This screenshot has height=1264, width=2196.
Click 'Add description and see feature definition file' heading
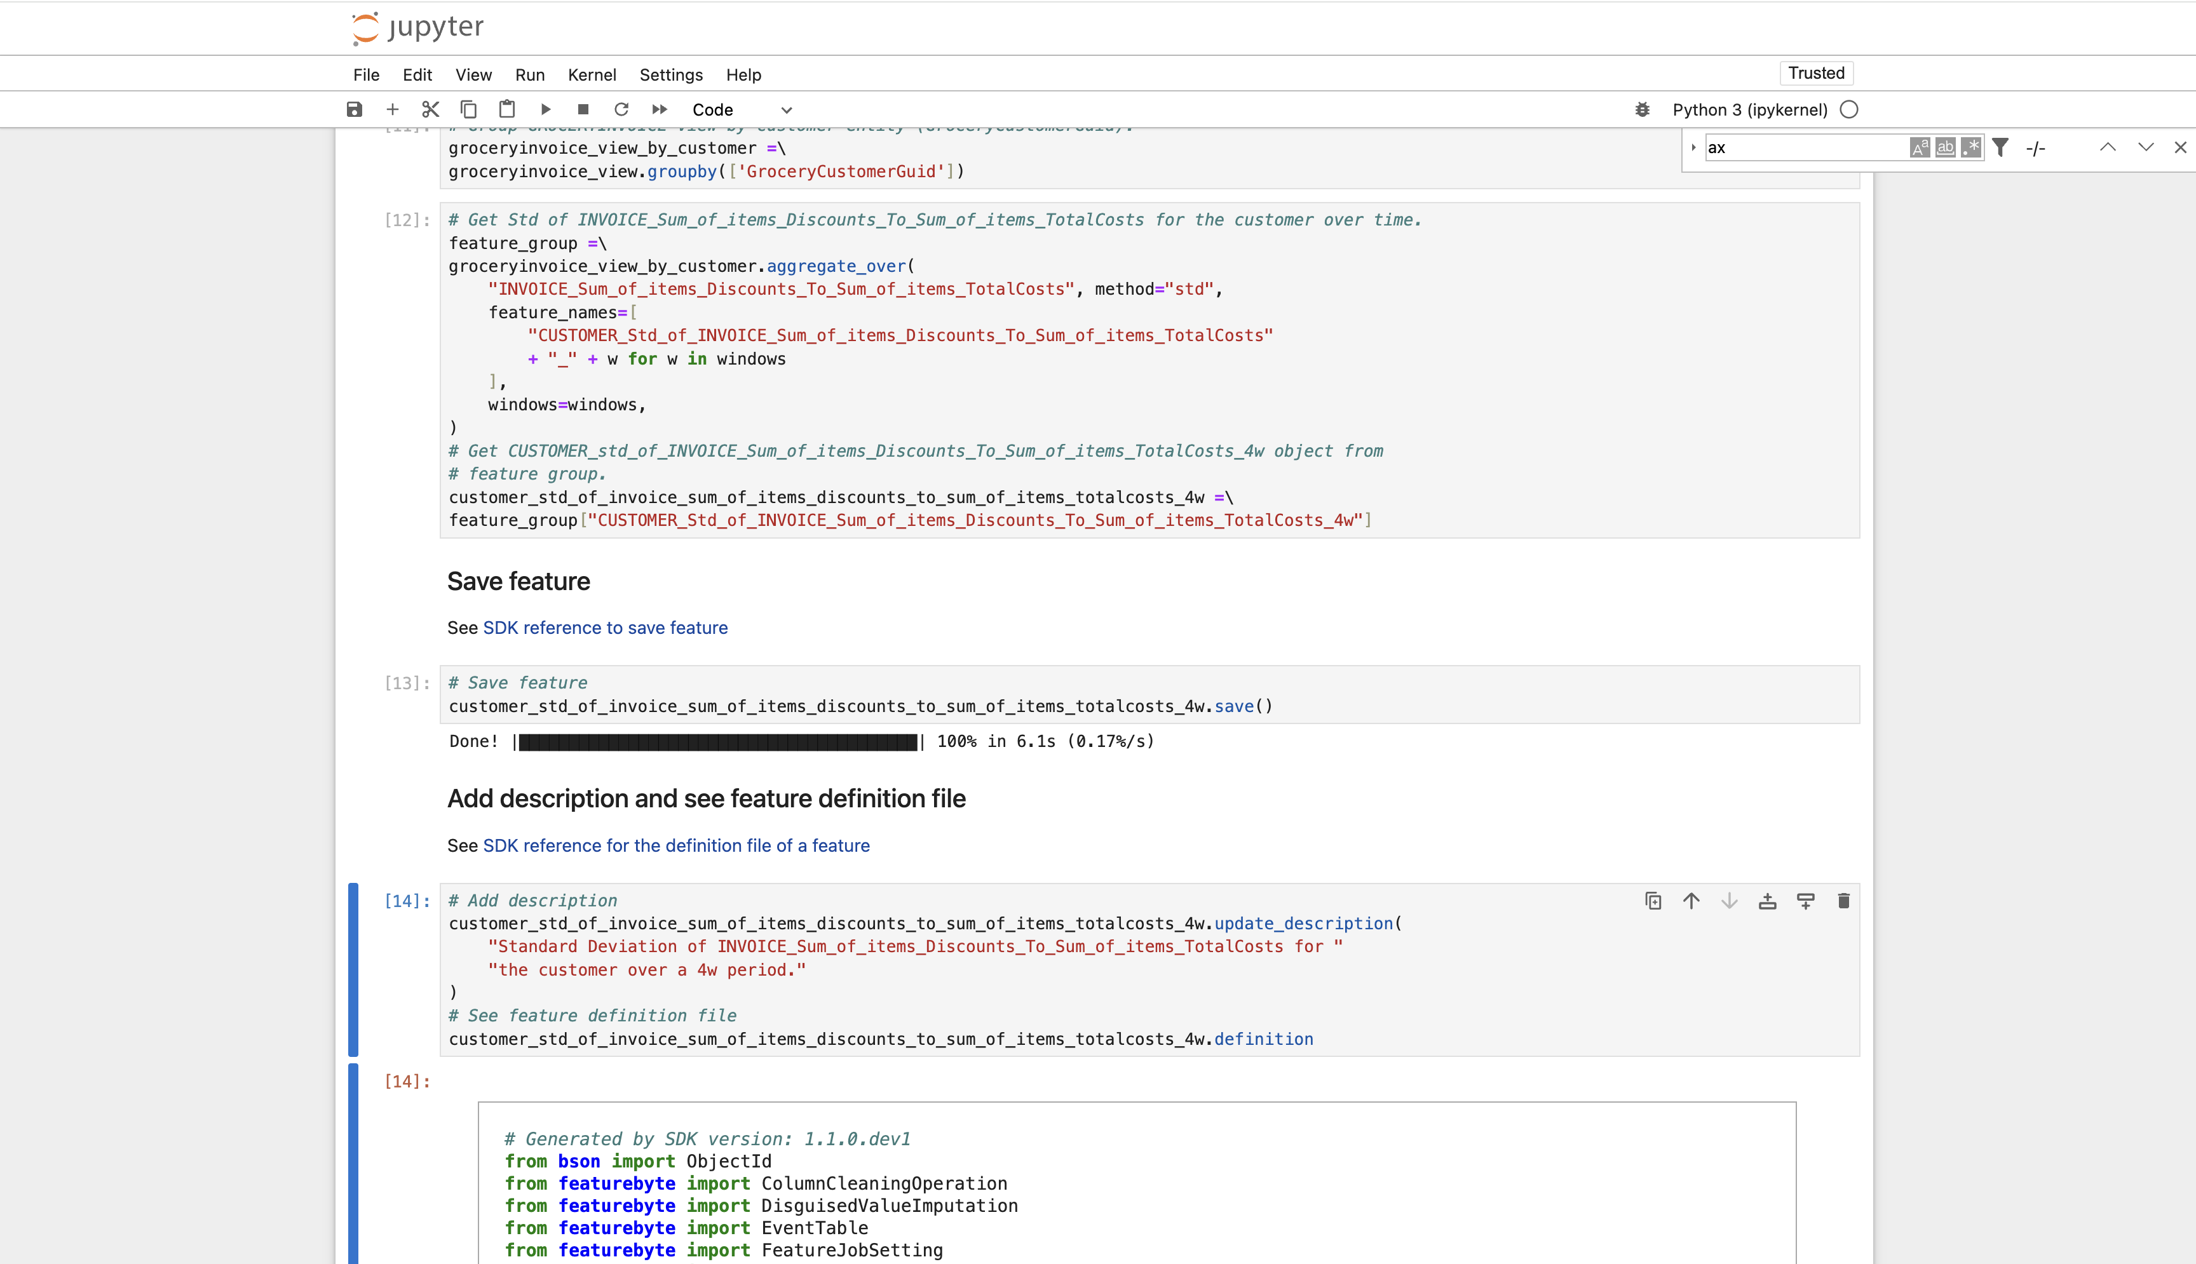[x=706, y=798]
